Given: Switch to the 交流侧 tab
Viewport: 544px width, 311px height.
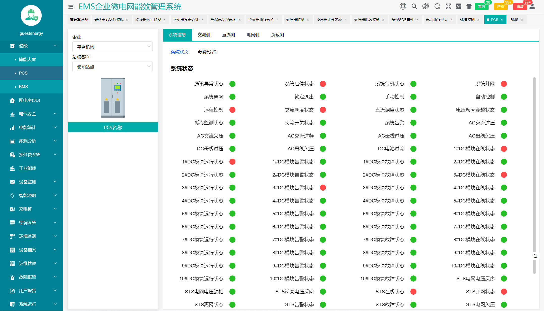Looking at the screenshot, I should (x=204, y=35).
